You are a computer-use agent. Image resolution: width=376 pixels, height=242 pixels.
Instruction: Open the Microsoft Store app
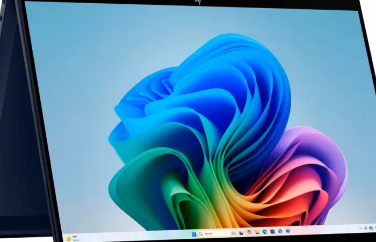coord(272,231)
